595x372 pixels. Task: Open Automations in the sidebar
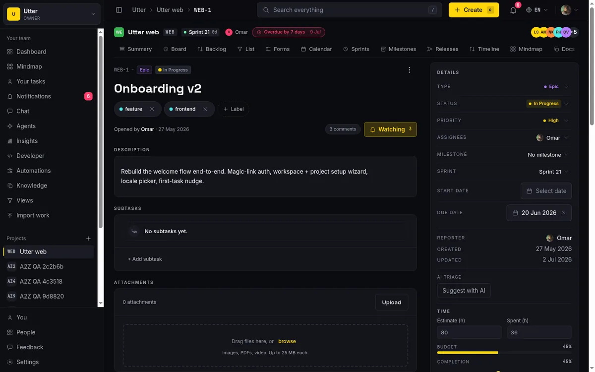(x=50, y=171)
